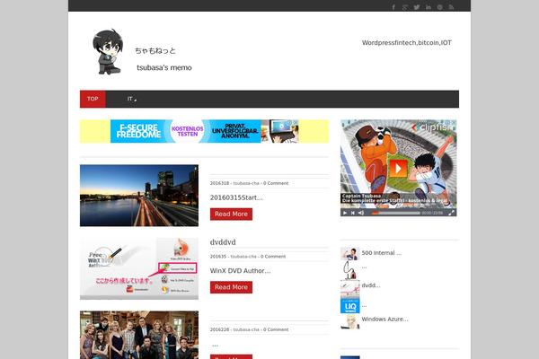Open the dvddvd post title
This screenshot has height=359, width=539.
223,242
